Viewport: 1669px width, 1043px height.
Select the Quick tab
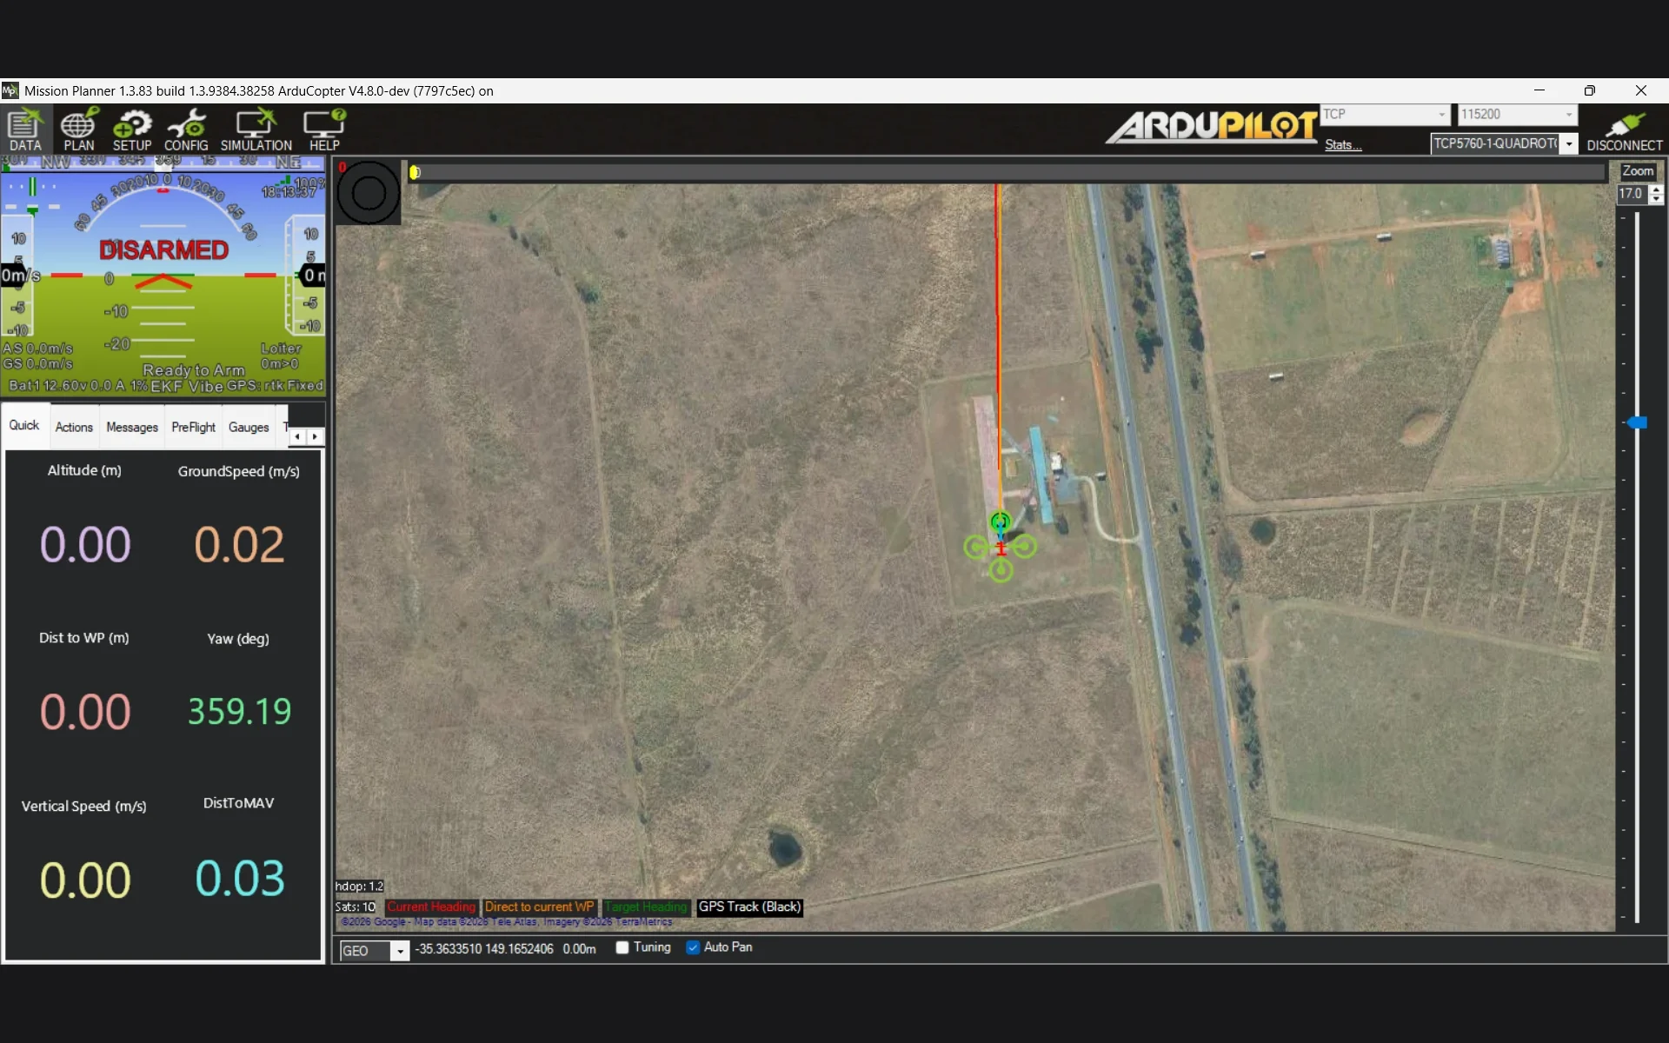pyautogui.click(x=24, y=425)
